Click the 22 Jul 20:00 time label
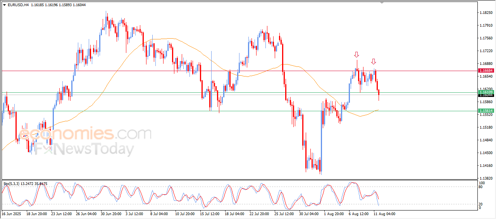 coord(260,214)
